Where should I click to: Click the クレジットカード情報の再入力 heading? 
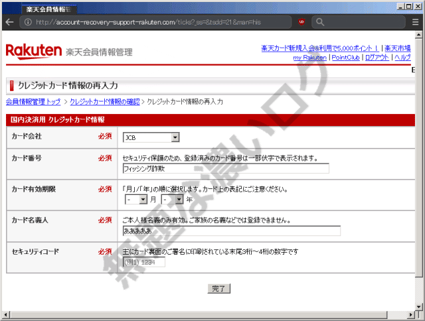tap(68, 86)
